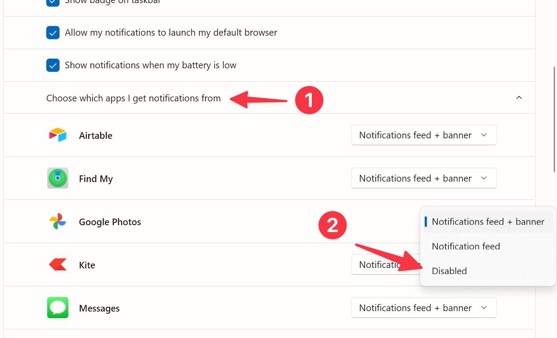
Task: Select 'Disabled' in the open dropdown
Action: (x=449, y=271)
